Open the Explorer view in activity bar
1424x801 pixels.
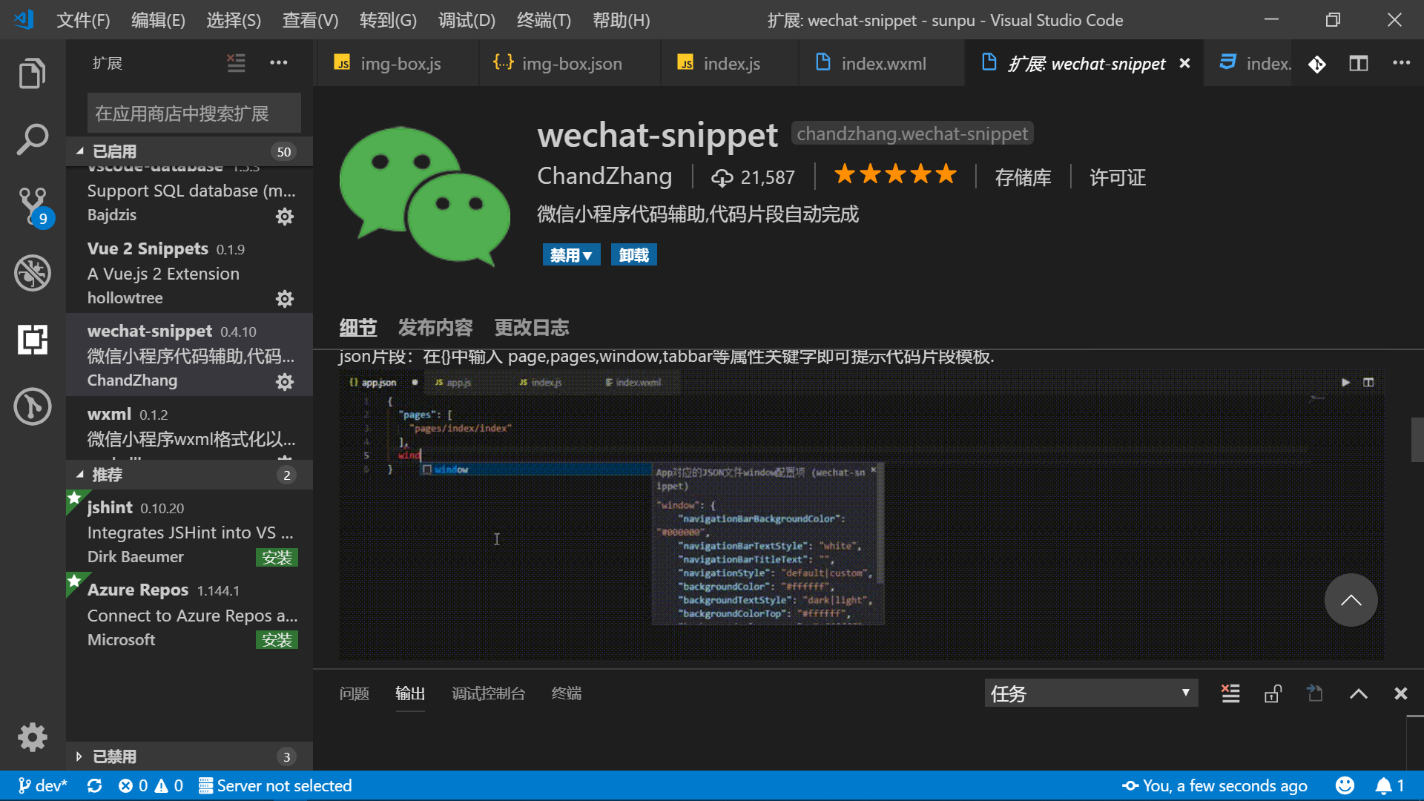(32, 73)
